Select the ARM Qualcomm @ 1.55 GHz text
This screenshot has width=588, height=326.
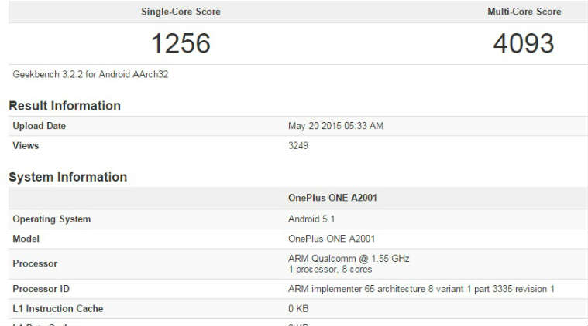[349, 259]
